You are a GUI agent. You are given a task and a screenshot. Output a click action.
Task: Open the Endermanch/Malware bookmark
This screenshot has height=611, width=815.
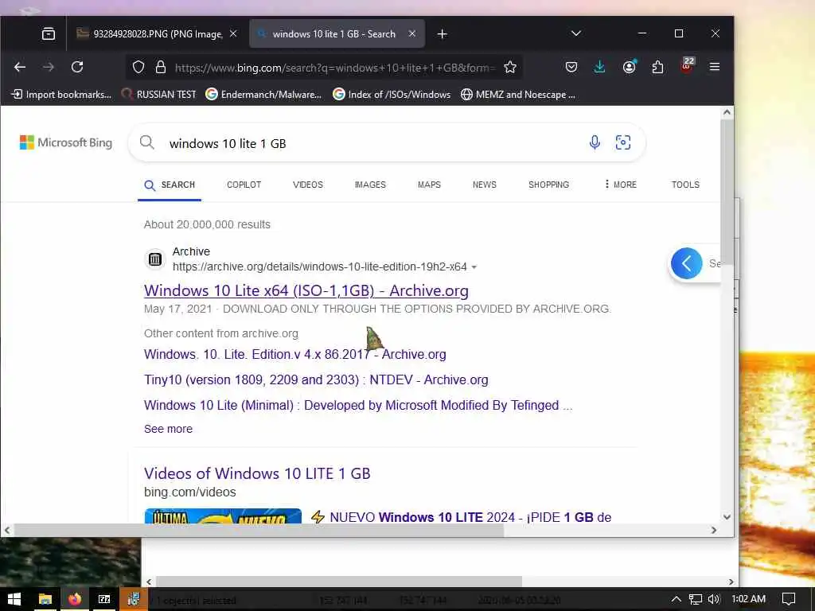pos(263,95)
